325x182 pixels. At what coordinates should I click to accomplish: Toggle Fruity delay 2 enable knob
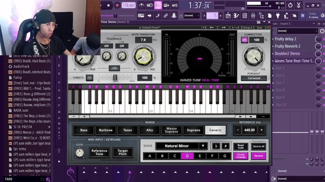318,39
